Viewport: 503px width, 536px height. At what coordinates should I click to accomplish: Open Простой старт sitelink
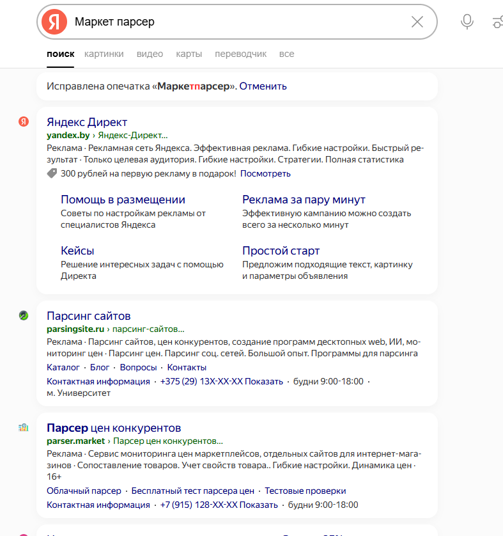point(281,251)
